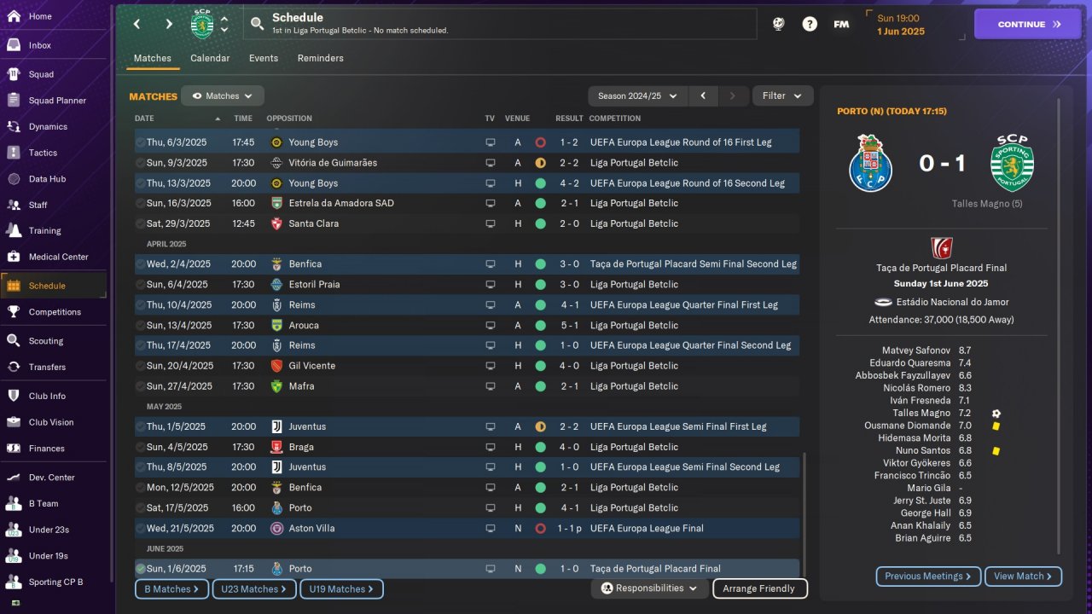The width and height of the screenshot is (1092, 614).
Task: Toggle the checkmark on the Porto final row
Action: point(140,569)
